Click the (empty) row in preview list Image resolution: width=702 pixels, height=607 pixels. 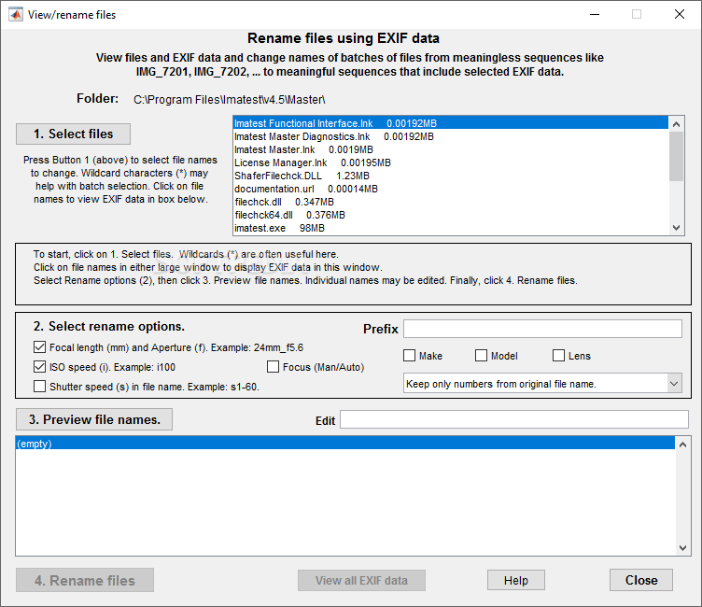point(345,444)
